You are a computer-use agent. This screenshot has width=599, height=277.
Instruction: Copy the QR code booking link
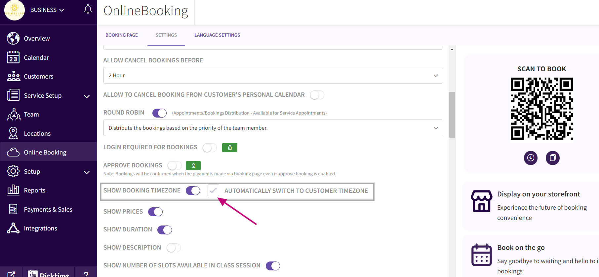(x=552, y=158)
